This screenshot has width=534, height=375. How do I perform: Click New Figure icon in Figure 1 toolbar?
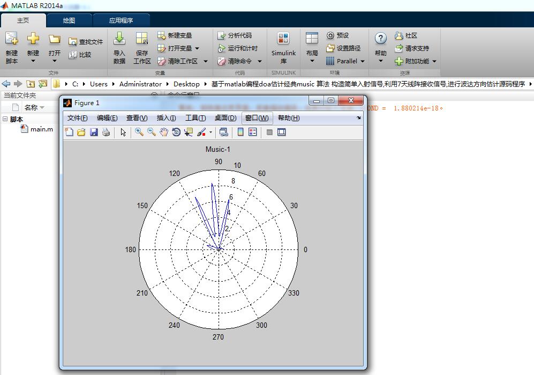[x=69, y=132]
